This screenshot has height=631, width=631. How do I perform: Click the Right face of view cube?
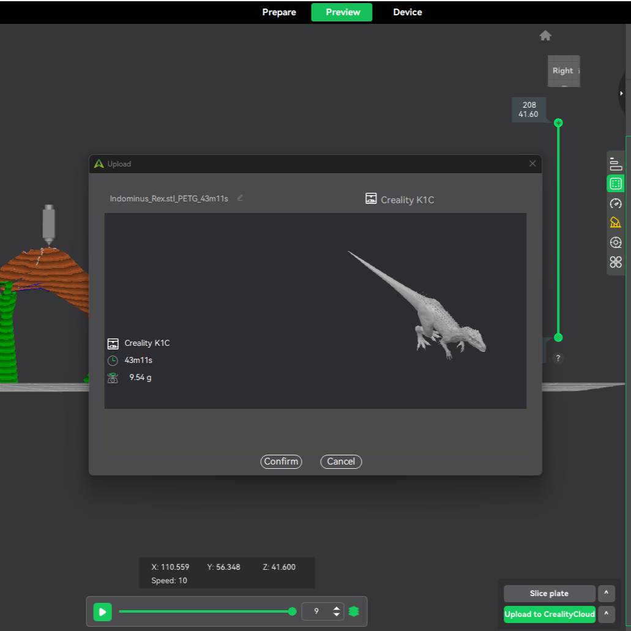click(x=562, y=71)
